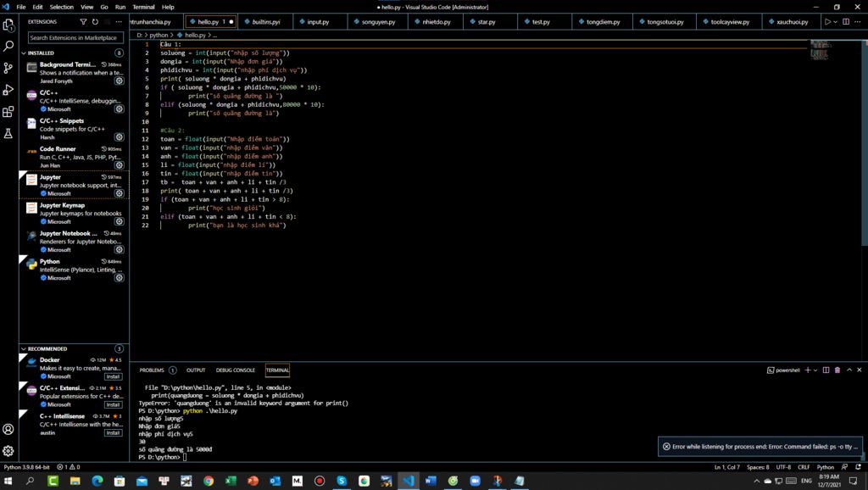Open the Explorer view in activity bar

[x=8, y=25]
